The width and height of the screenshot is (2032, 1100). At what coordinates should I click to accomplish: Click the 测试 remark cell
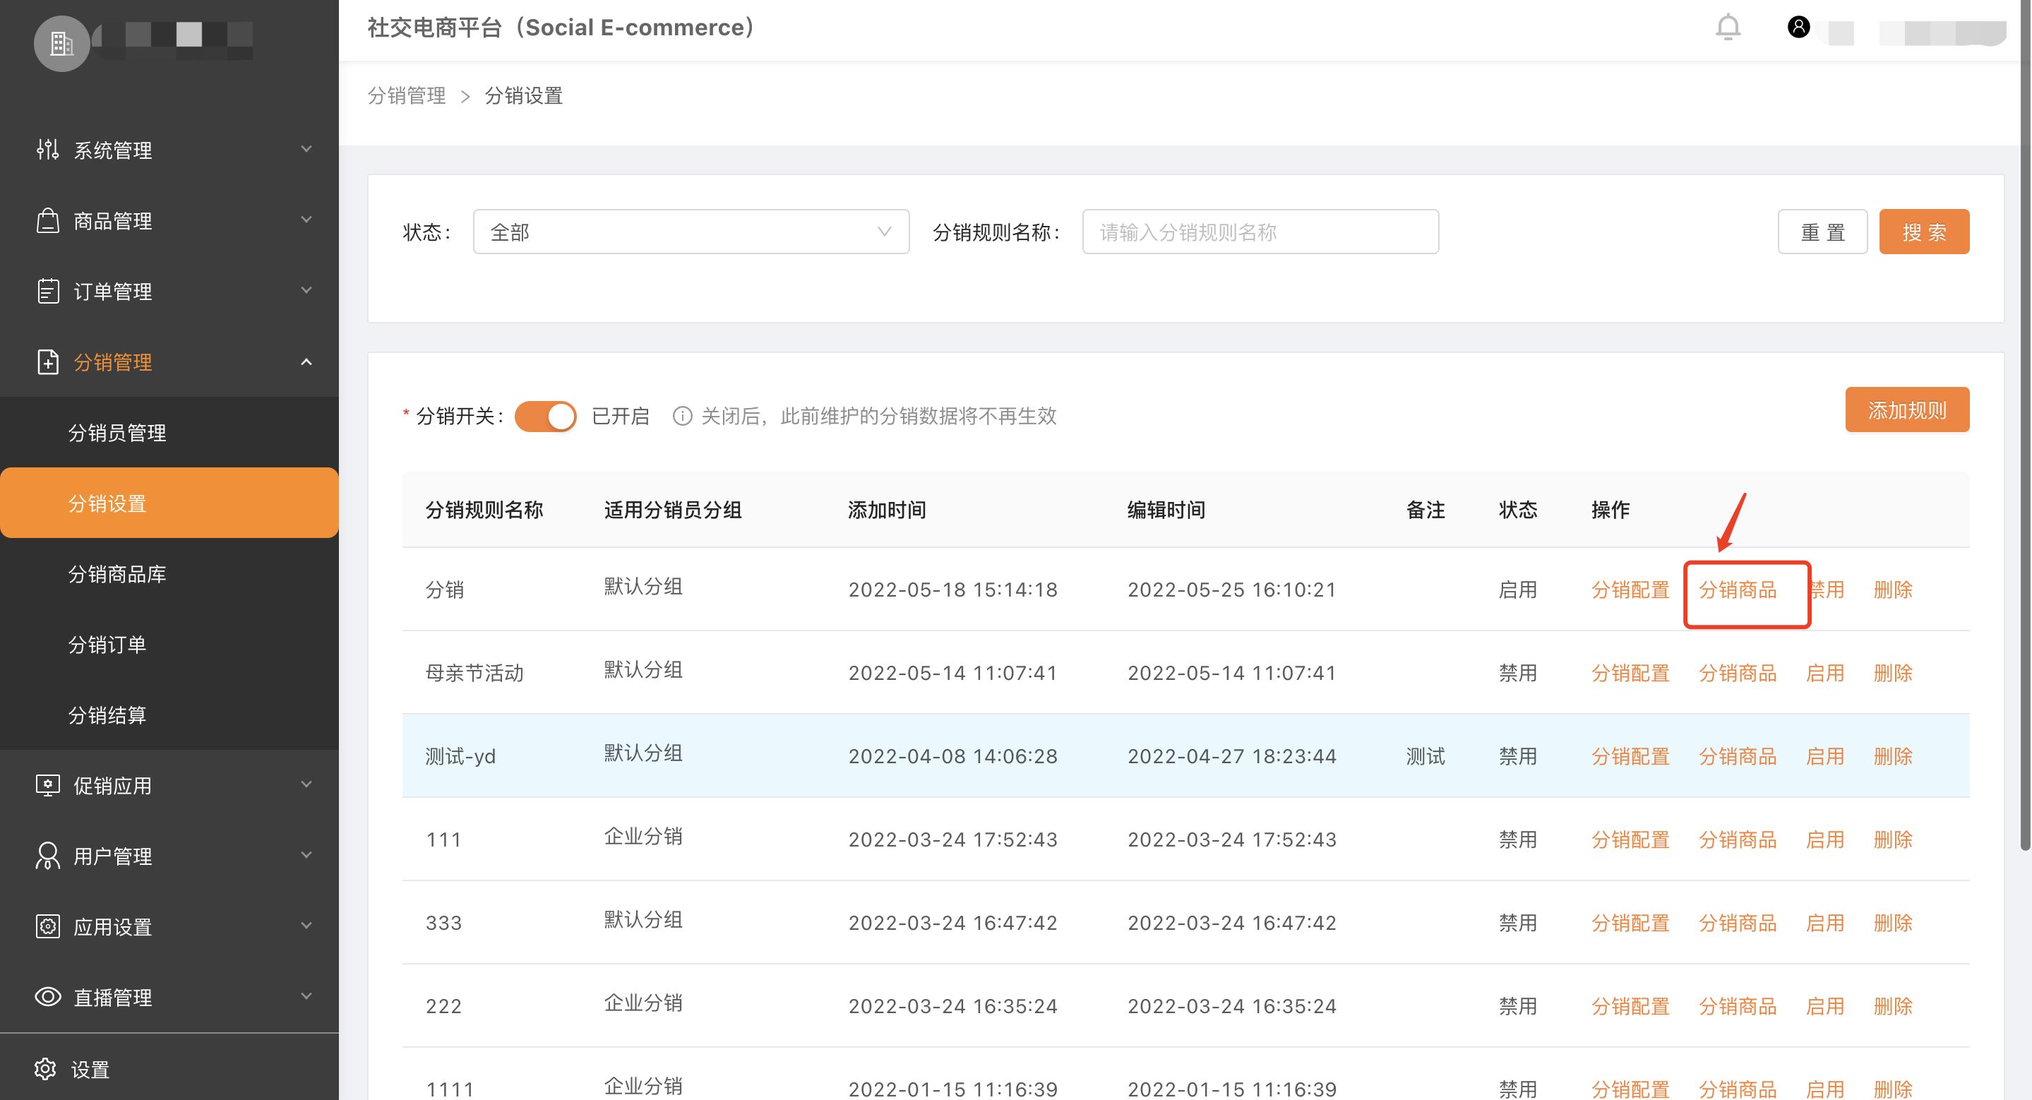[x=1426, y=756]
